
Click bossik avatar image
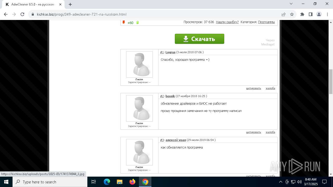click(x=139, y=108)
